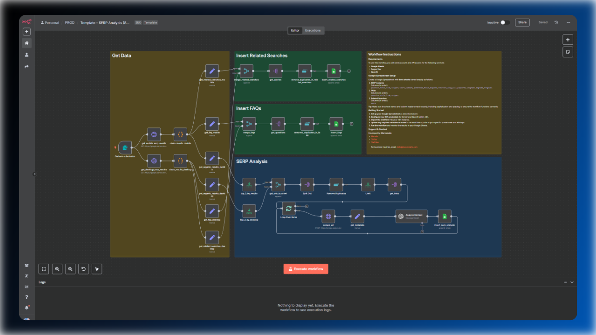Switch to the Editor tab

(295, 31)
